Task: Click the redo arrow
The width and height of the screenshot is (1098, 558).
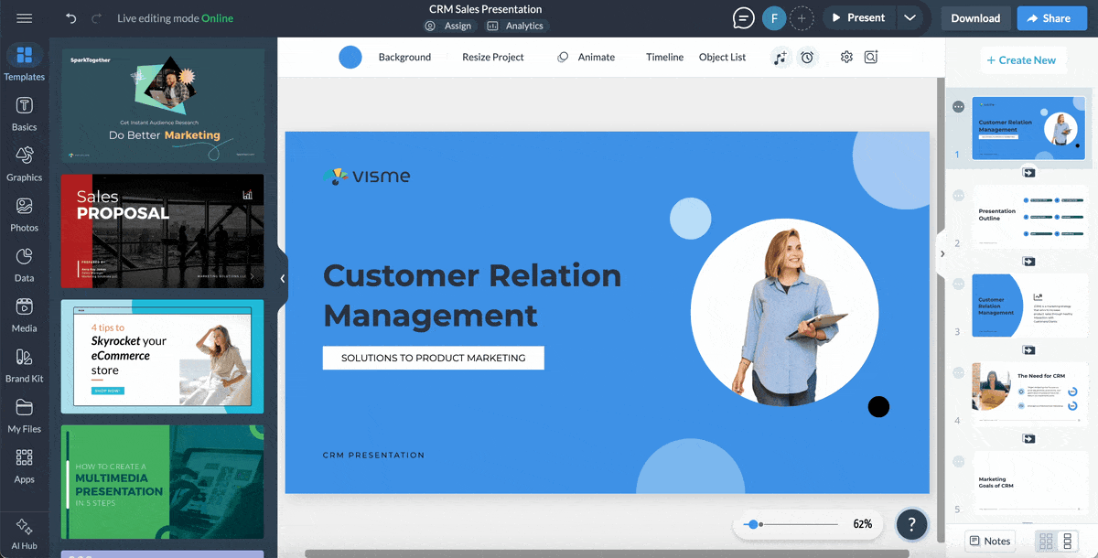Action: (x=97, y=18)
